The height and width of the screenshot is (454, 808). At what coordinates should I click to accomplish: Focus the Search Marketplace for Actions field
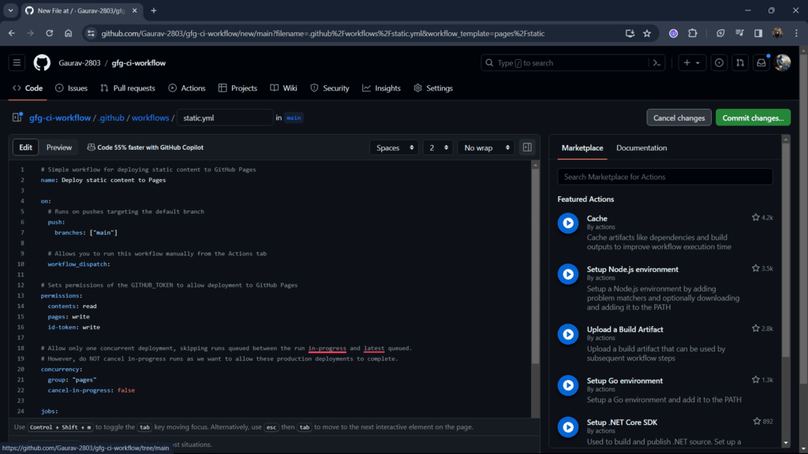[665, 177]
